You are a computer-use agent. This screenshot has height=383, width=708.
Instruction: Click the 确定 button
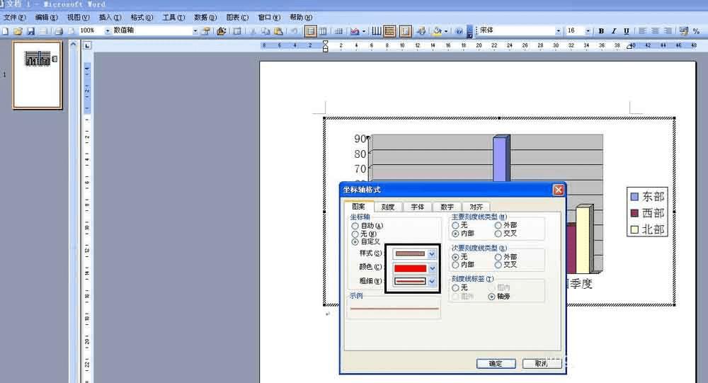[x=496, y=364]
